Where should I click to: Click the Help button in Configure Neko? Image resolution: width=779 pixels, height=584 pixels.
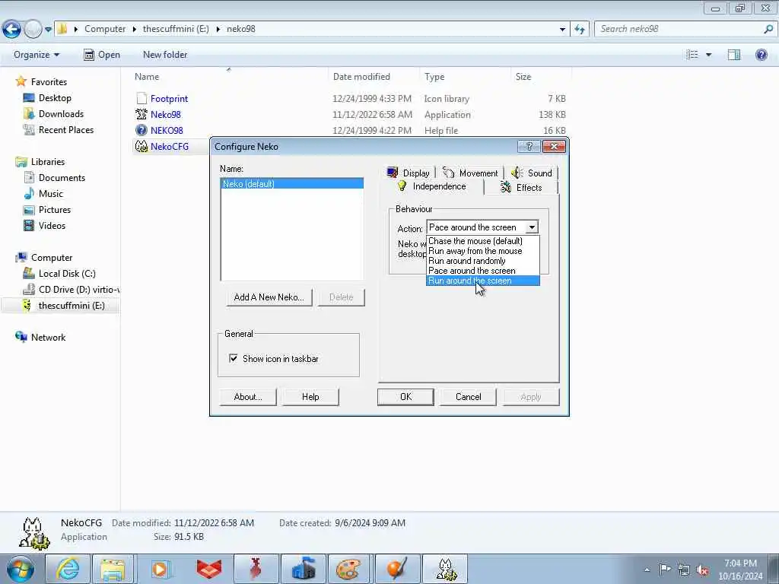310,397
